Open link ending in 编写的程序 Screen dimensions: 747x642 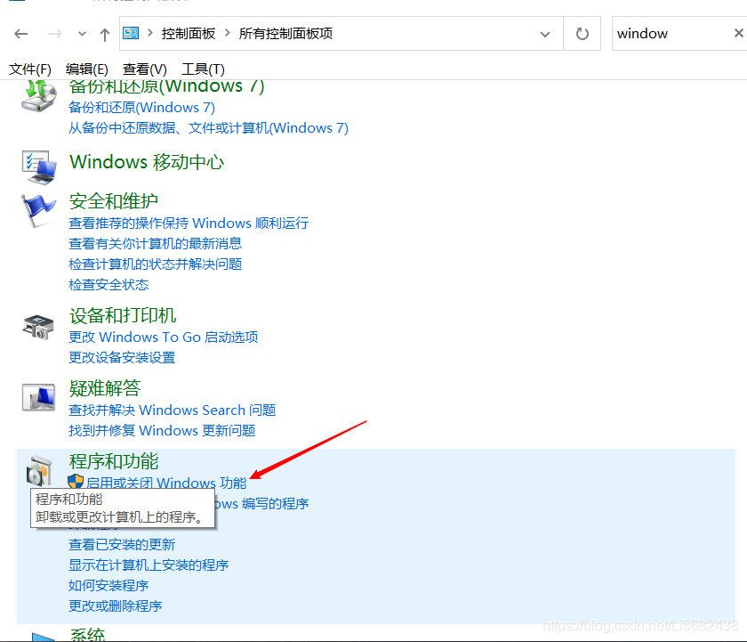pos(261,504)
